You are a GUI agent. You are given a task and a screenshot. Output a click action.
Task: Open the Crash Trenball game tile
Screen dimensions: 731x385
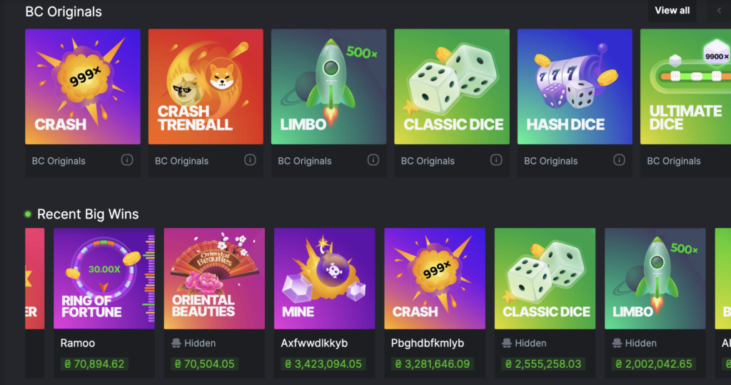click(x=206, y=87)
